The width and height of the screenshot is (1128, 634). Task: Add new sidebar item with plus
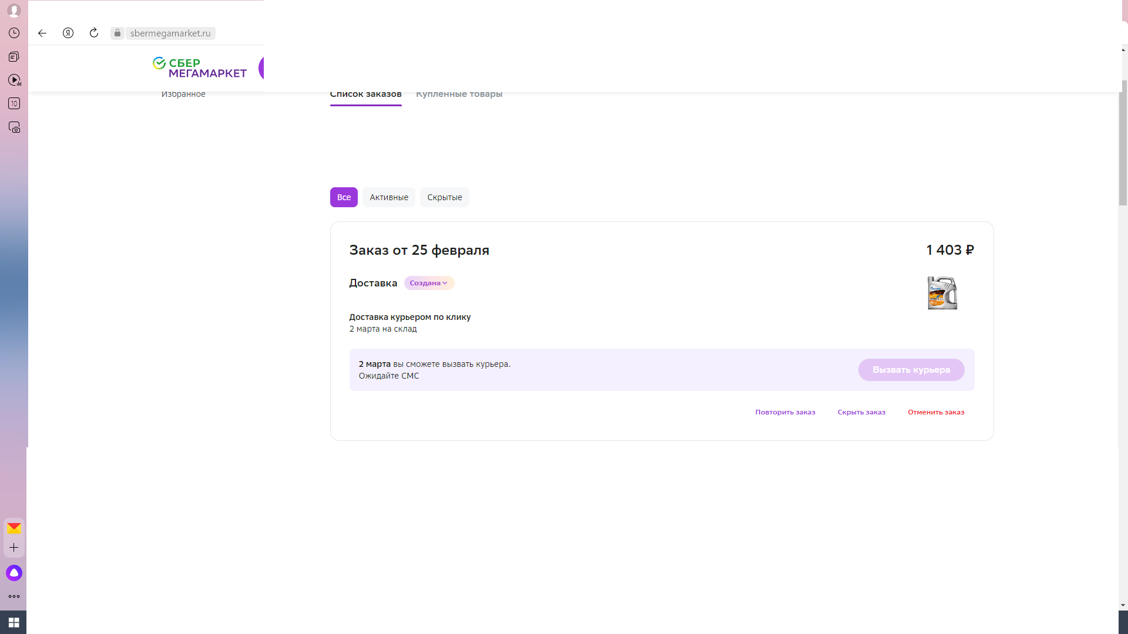pyautogui.click(x=14, y=548)
